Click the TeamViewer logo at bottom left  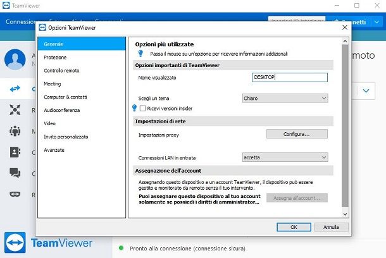[15, 242]
